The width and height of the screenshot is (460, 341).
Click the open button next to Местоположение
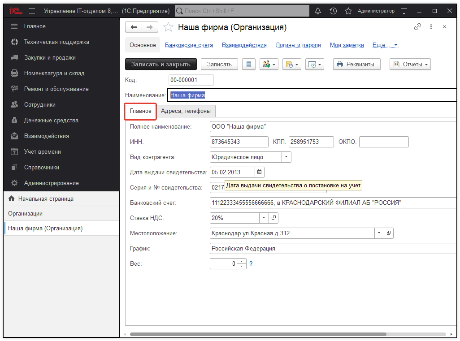pyautogui.click(x=389, y=233)
